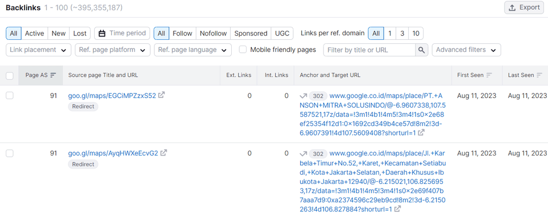Click redirect arrow icon beside Jl.+Karbela URL

click(x=303, y=153)
